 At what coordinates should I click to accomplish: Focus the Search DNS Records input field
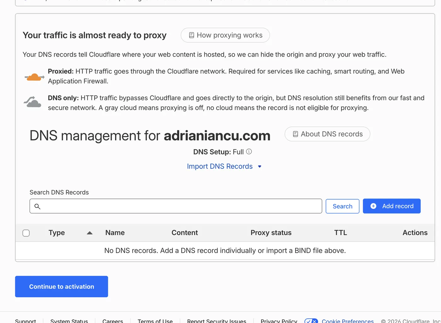tap(176, 206)
